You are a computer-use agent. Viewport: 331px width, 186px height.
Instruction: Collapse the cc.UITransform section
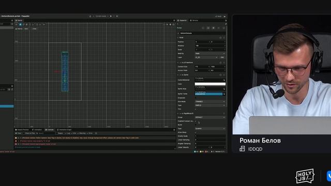[x=178, y=63]
